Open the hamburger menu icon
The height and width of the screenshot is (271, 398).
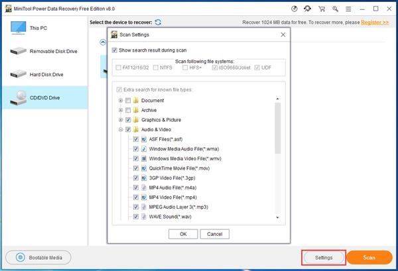[x=348, y=9]
